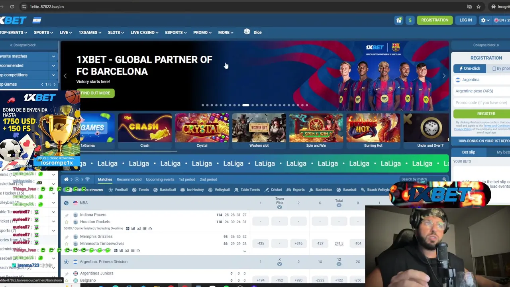
Task: Select One-click registration method
Action: [470, 69]
